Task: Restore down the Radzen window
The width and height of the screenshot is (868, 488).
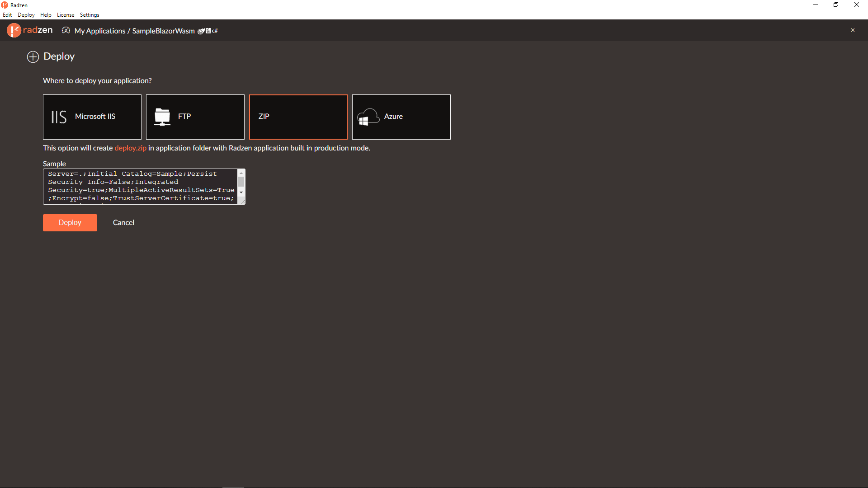Action: [x=836, y=5]
